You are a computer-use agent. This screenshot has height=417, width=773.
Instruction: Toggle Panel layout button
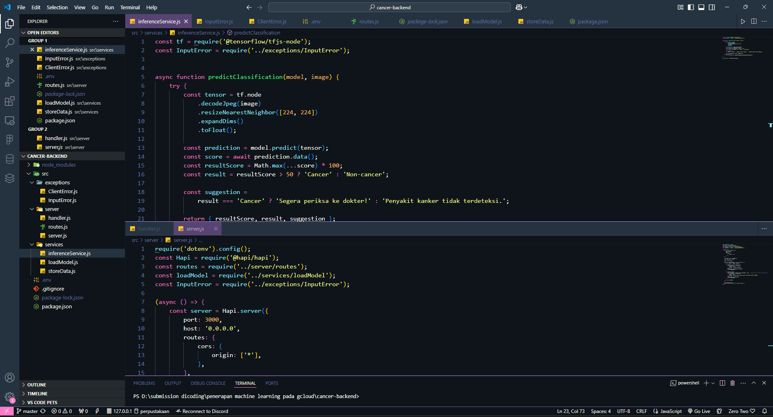point(701,7)
